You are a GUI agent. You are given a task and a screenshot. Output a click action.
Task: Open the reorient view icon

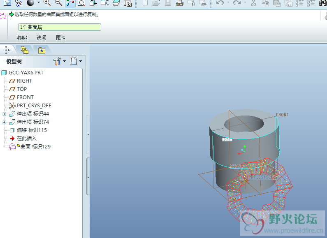pos(93,3)
